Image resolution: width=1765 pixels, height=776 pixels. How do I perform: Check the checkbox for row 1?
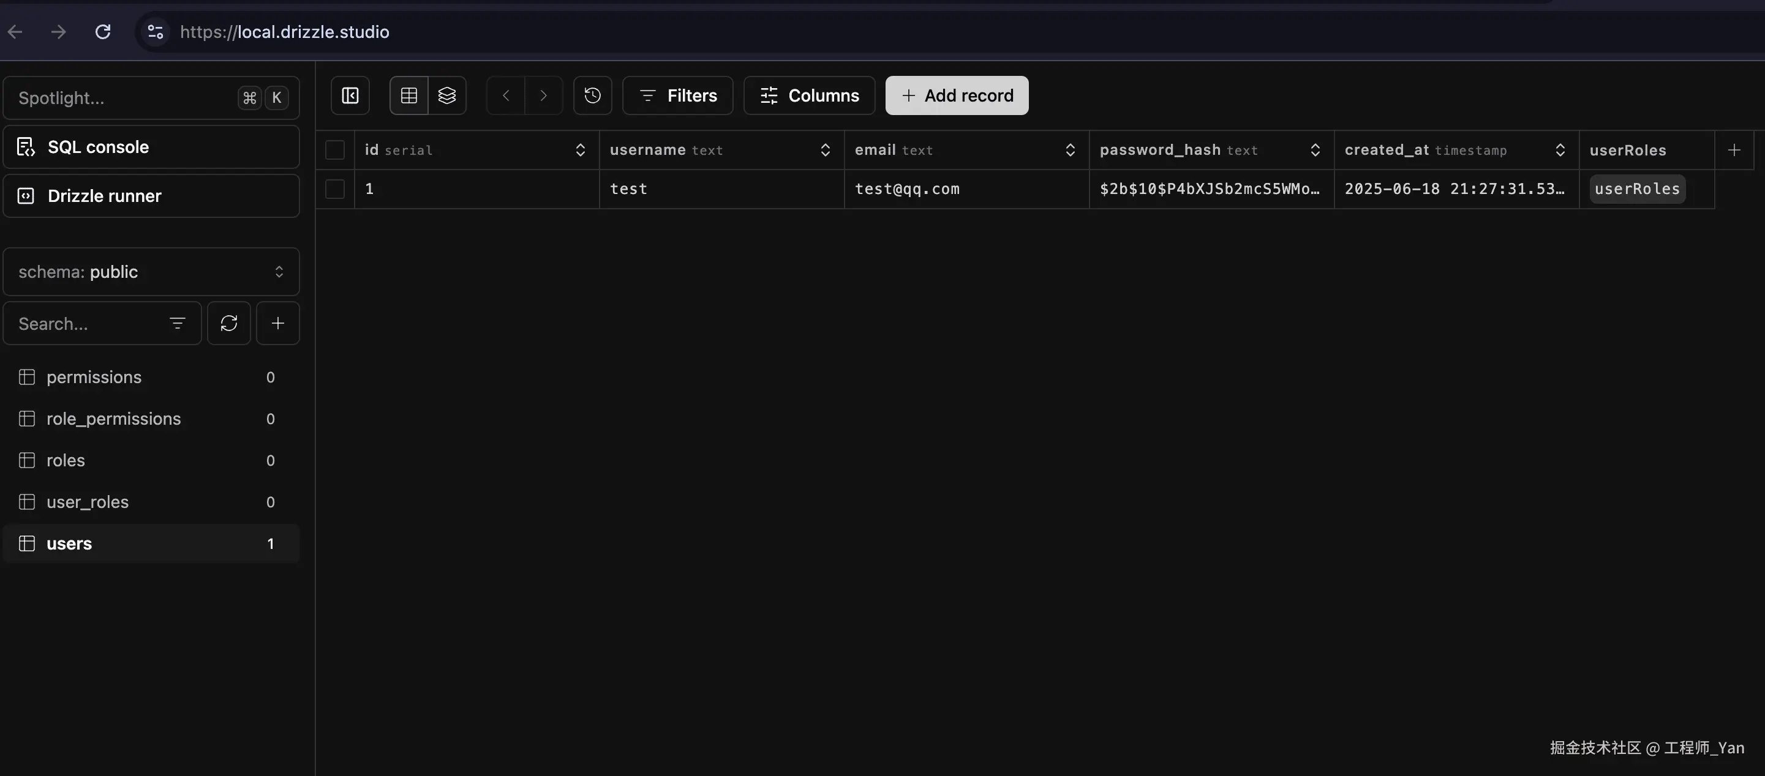(335, 189)
